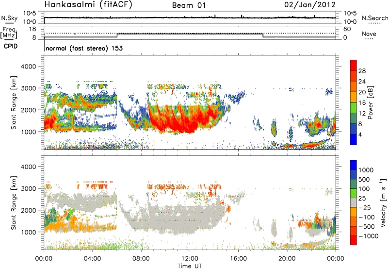Screen dimensions: 388x269
Task: Click the 4000 tick of the power panel
Action: [x=29, y=66]
